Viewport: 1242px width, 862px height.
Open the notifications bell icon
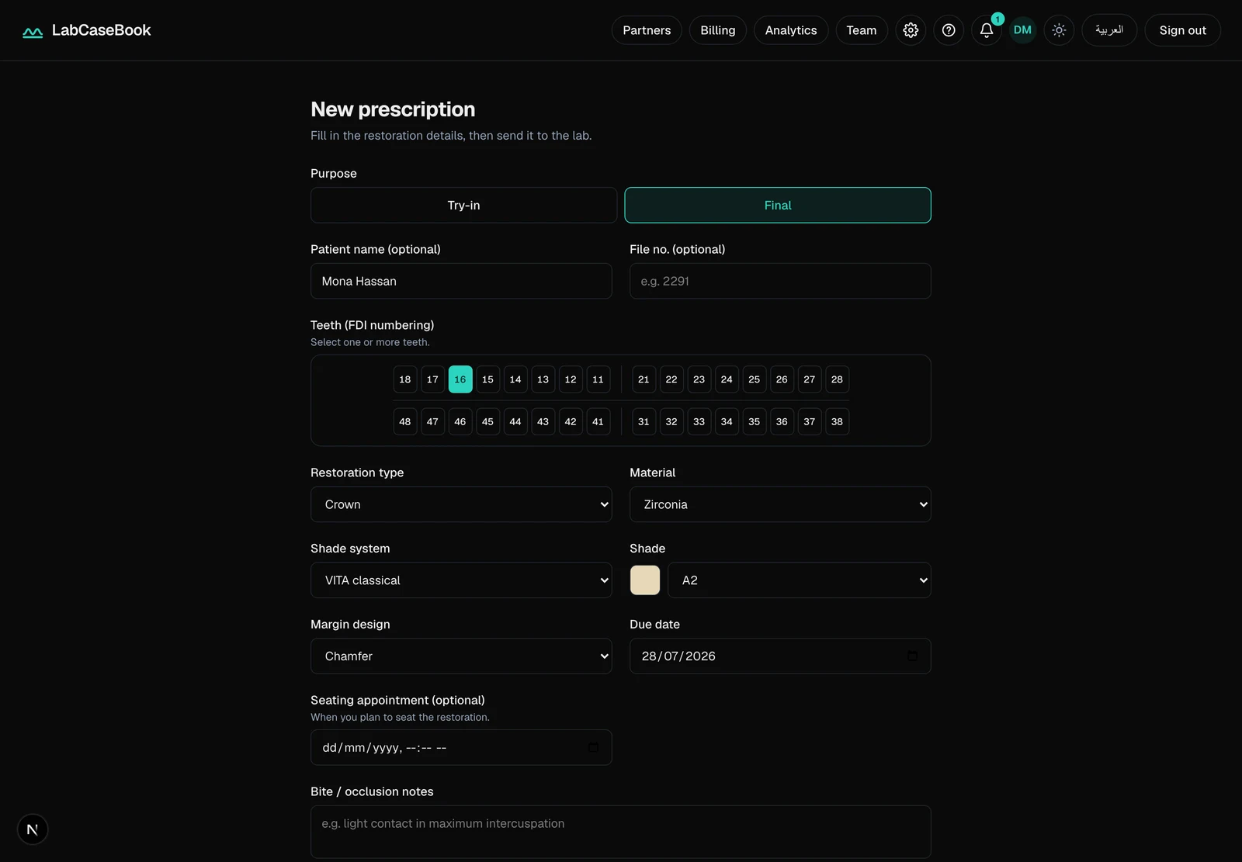987,30
